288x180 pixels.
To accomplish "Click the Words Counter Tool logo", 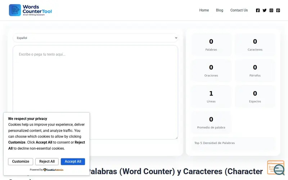I will pyautogui.click(x=30, y=10).
